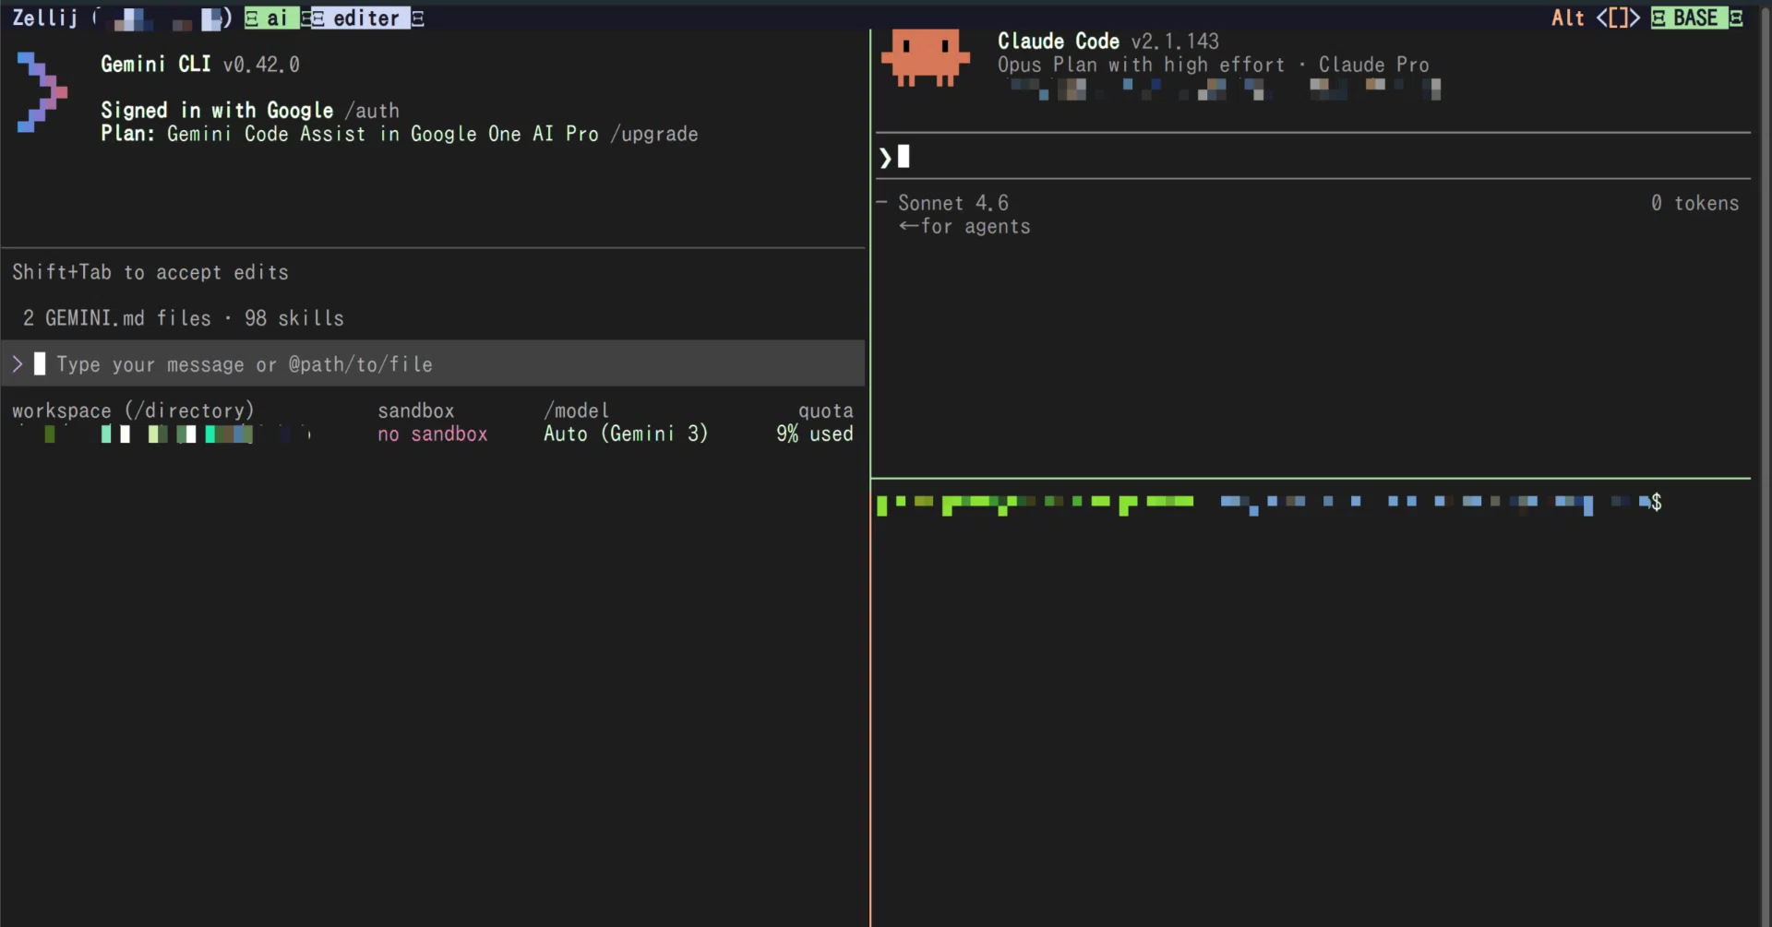
Task: Click the Claude Code mascot icon
Action: coord(925,57)
